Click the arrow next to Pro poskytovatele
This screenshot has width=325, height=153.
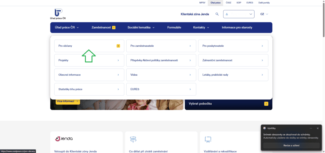click(262, 46)
